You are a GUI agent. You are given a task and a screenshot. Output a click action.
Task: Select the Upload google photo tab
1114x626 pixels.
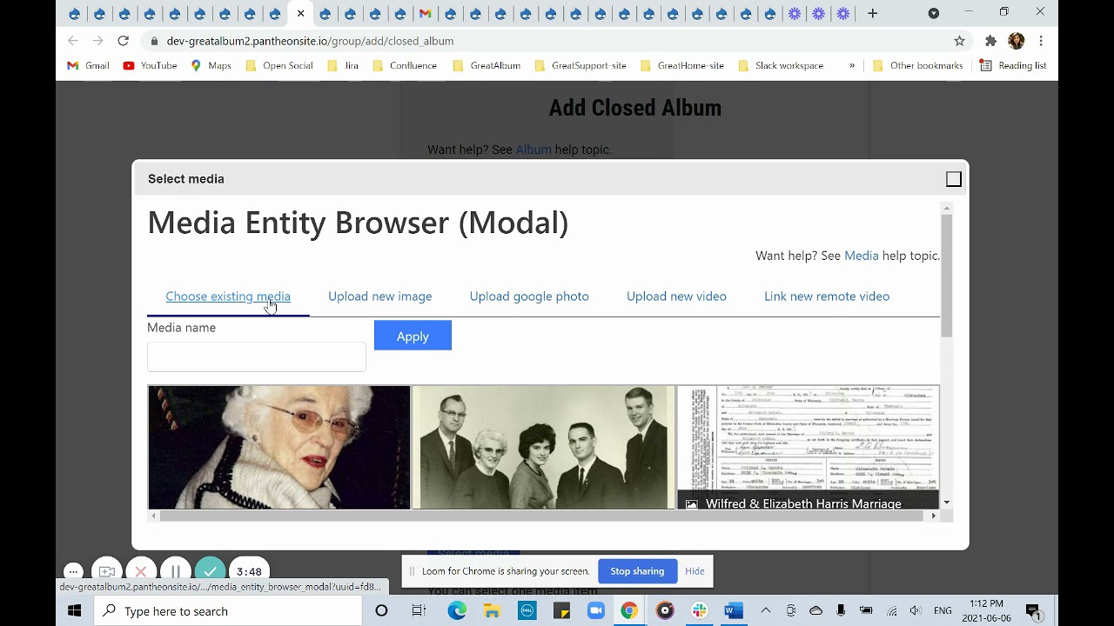tap(529, 296)
